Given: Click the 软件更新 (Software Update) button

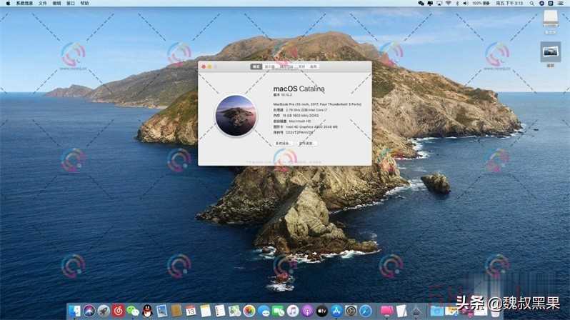Looking at the screenshot, I should (x=306, y=144).
